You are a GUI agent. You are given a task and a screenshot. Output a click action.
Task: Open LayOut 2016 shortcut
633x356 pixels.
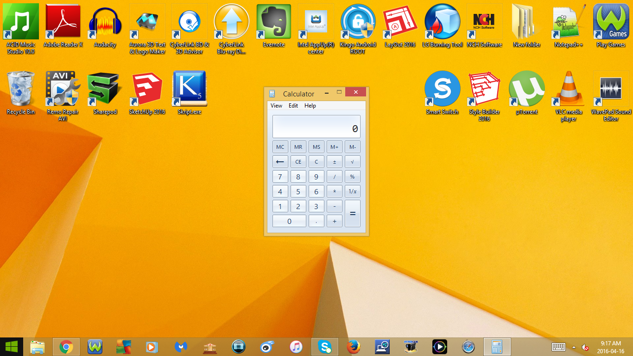pyautogui.click(x=400, y=25)
